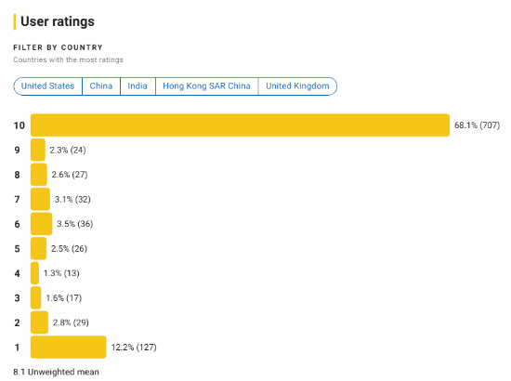Screen dimensions: 511x381
Task: Click the rating 3 bar
Action: pyautogui.click(x=36, y=298)
